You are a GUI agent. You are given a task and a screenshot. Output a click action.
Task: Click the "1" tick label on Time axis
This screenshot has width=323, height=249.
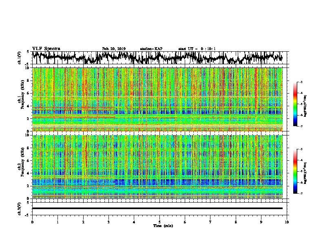(58, 222)
